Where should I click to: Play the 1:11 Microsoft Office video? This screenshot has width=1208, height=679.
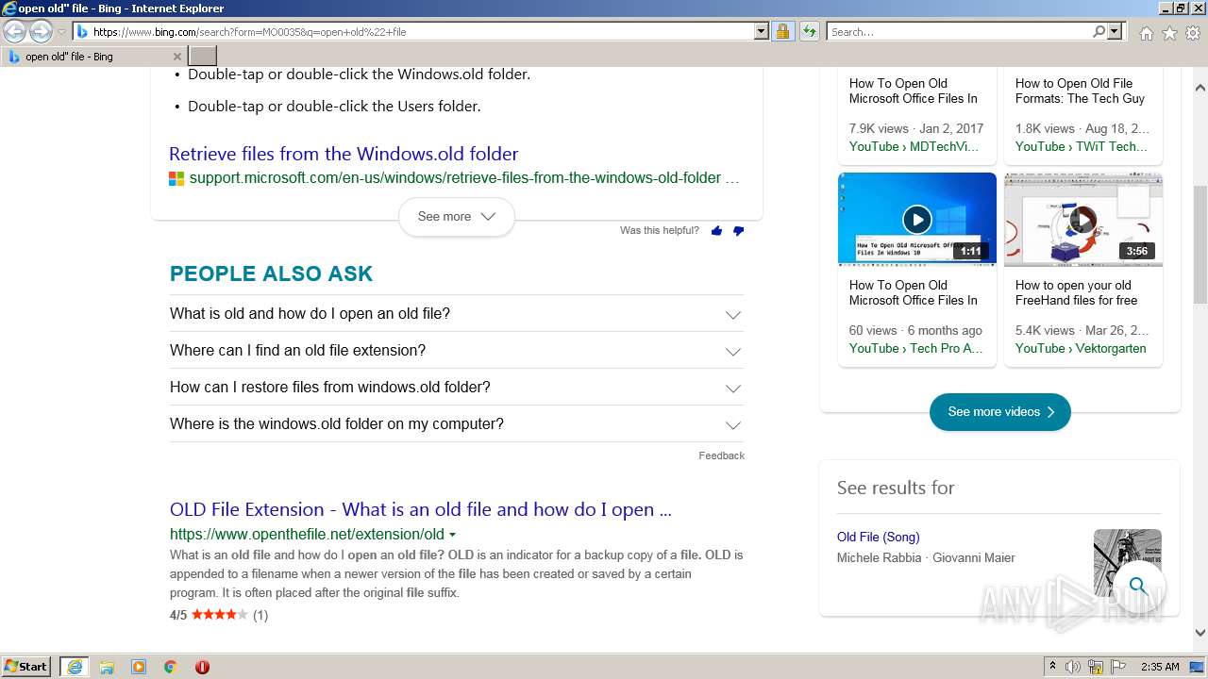916,220
